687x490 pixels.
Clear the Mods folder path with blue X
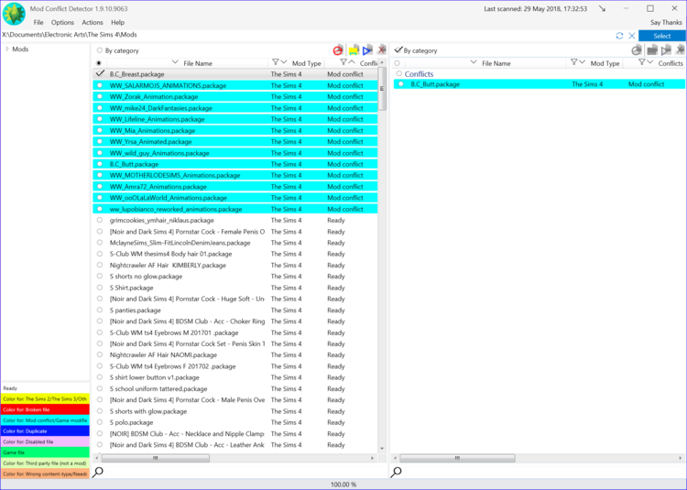(x=632, y=36)
